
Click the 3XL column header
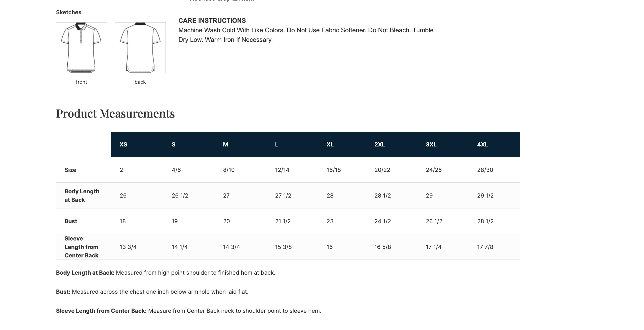point(431,145)
